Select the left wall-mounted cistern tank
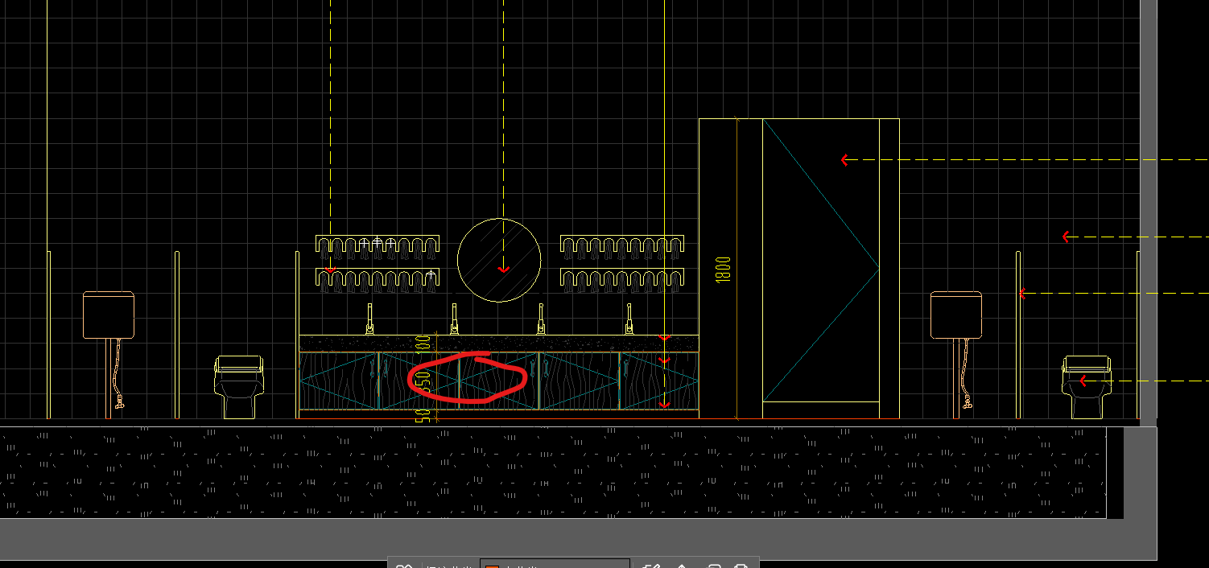The height and width of the screenshot is (568, 1209). (109, 315)
